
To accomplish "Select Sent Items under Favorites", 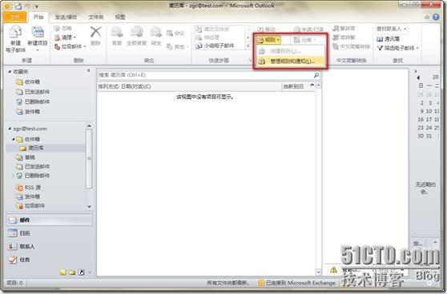I will 33,92.
